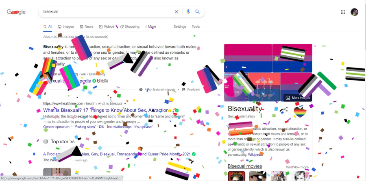Open the Google apps grid
The width and height of the screenshot is (366, 181).
tap(343, 12)
